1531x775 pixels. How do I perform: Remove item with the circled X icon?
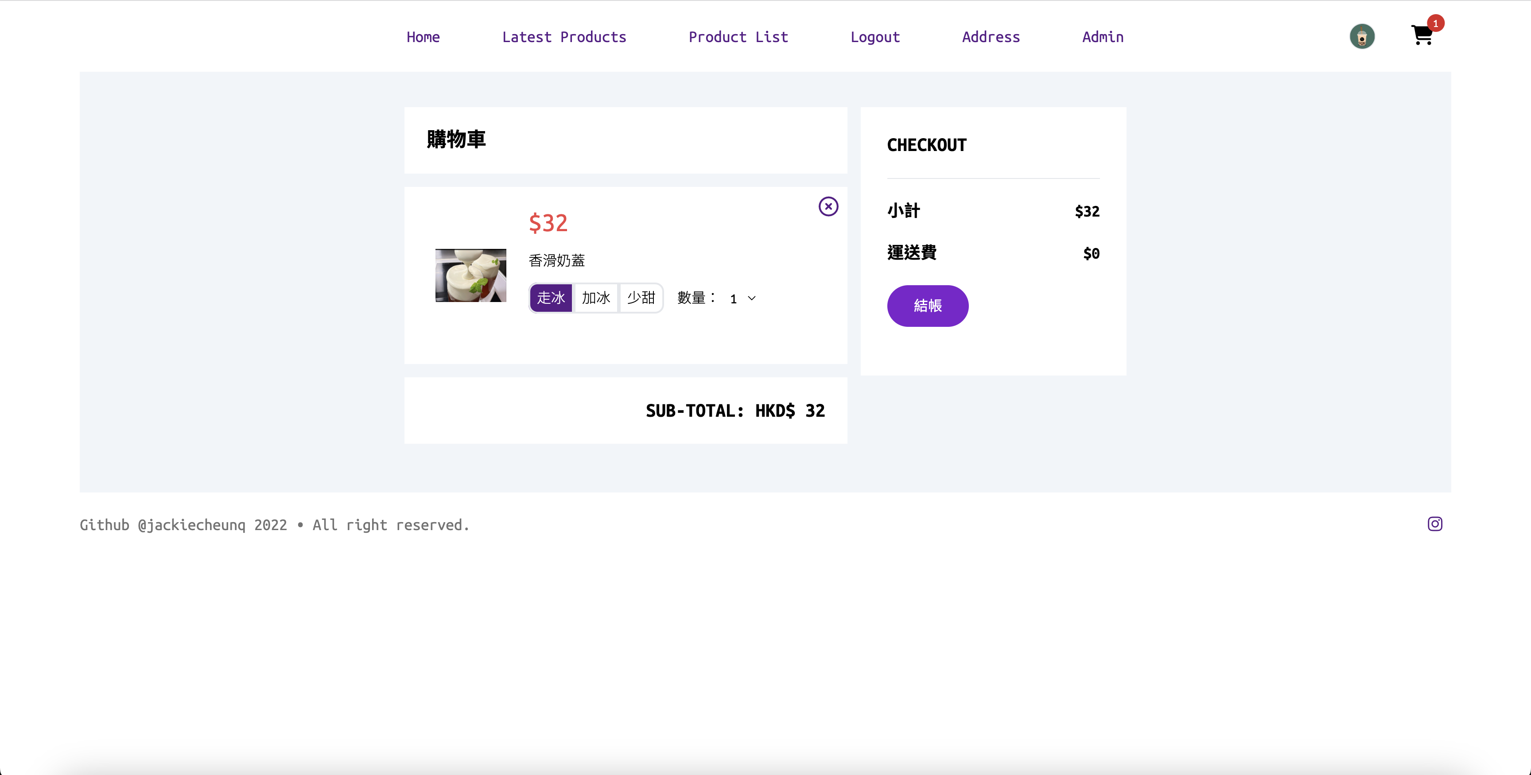tap(828, 206)
